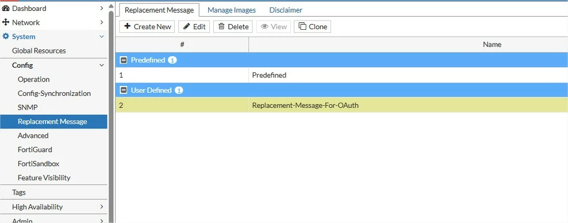The height and width of the screenshot is (223, 568).
Task: Open the Disclaimer tab
Action: tap(286, 10)
